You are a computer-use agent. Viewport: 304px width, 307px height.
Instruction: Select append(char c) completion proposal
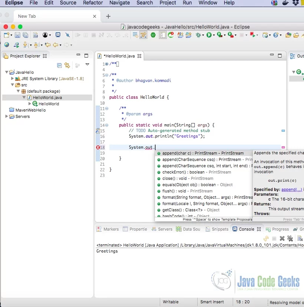coord(204,153)
